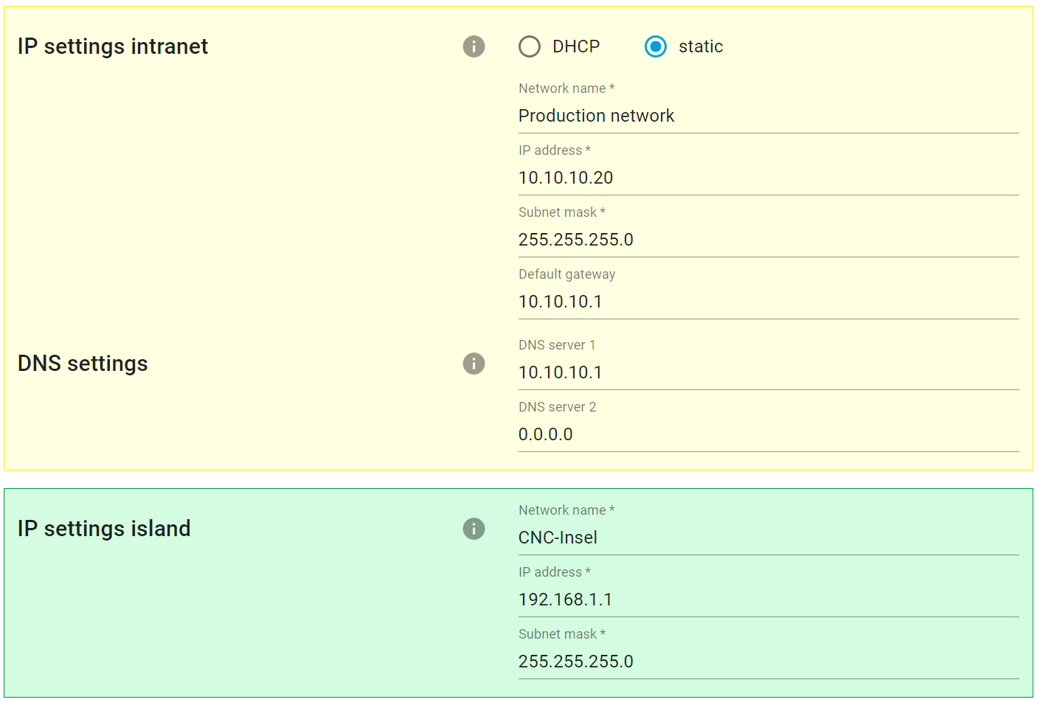This screenshot has width=1040, height=705.
Task: Click the DNS server 1 field
Action: [768, 372]
